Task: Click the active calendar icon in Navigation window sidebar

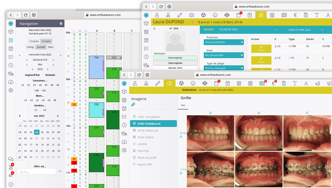Action: [11, 40]
